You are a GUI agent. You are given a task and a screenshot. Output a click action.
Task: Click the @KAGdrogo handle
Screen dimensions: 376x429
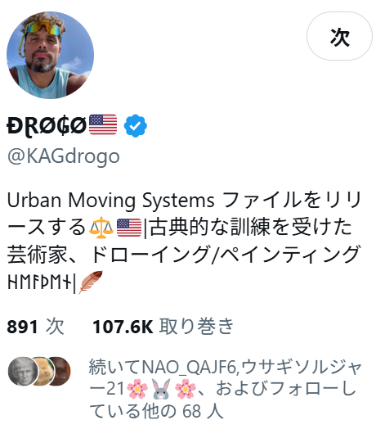[x=64, y=156]
